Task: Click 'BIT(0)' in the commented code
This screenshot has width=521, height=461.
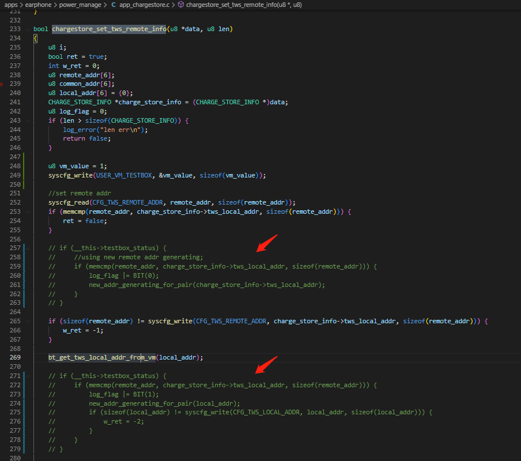Action: coord(144,275)
